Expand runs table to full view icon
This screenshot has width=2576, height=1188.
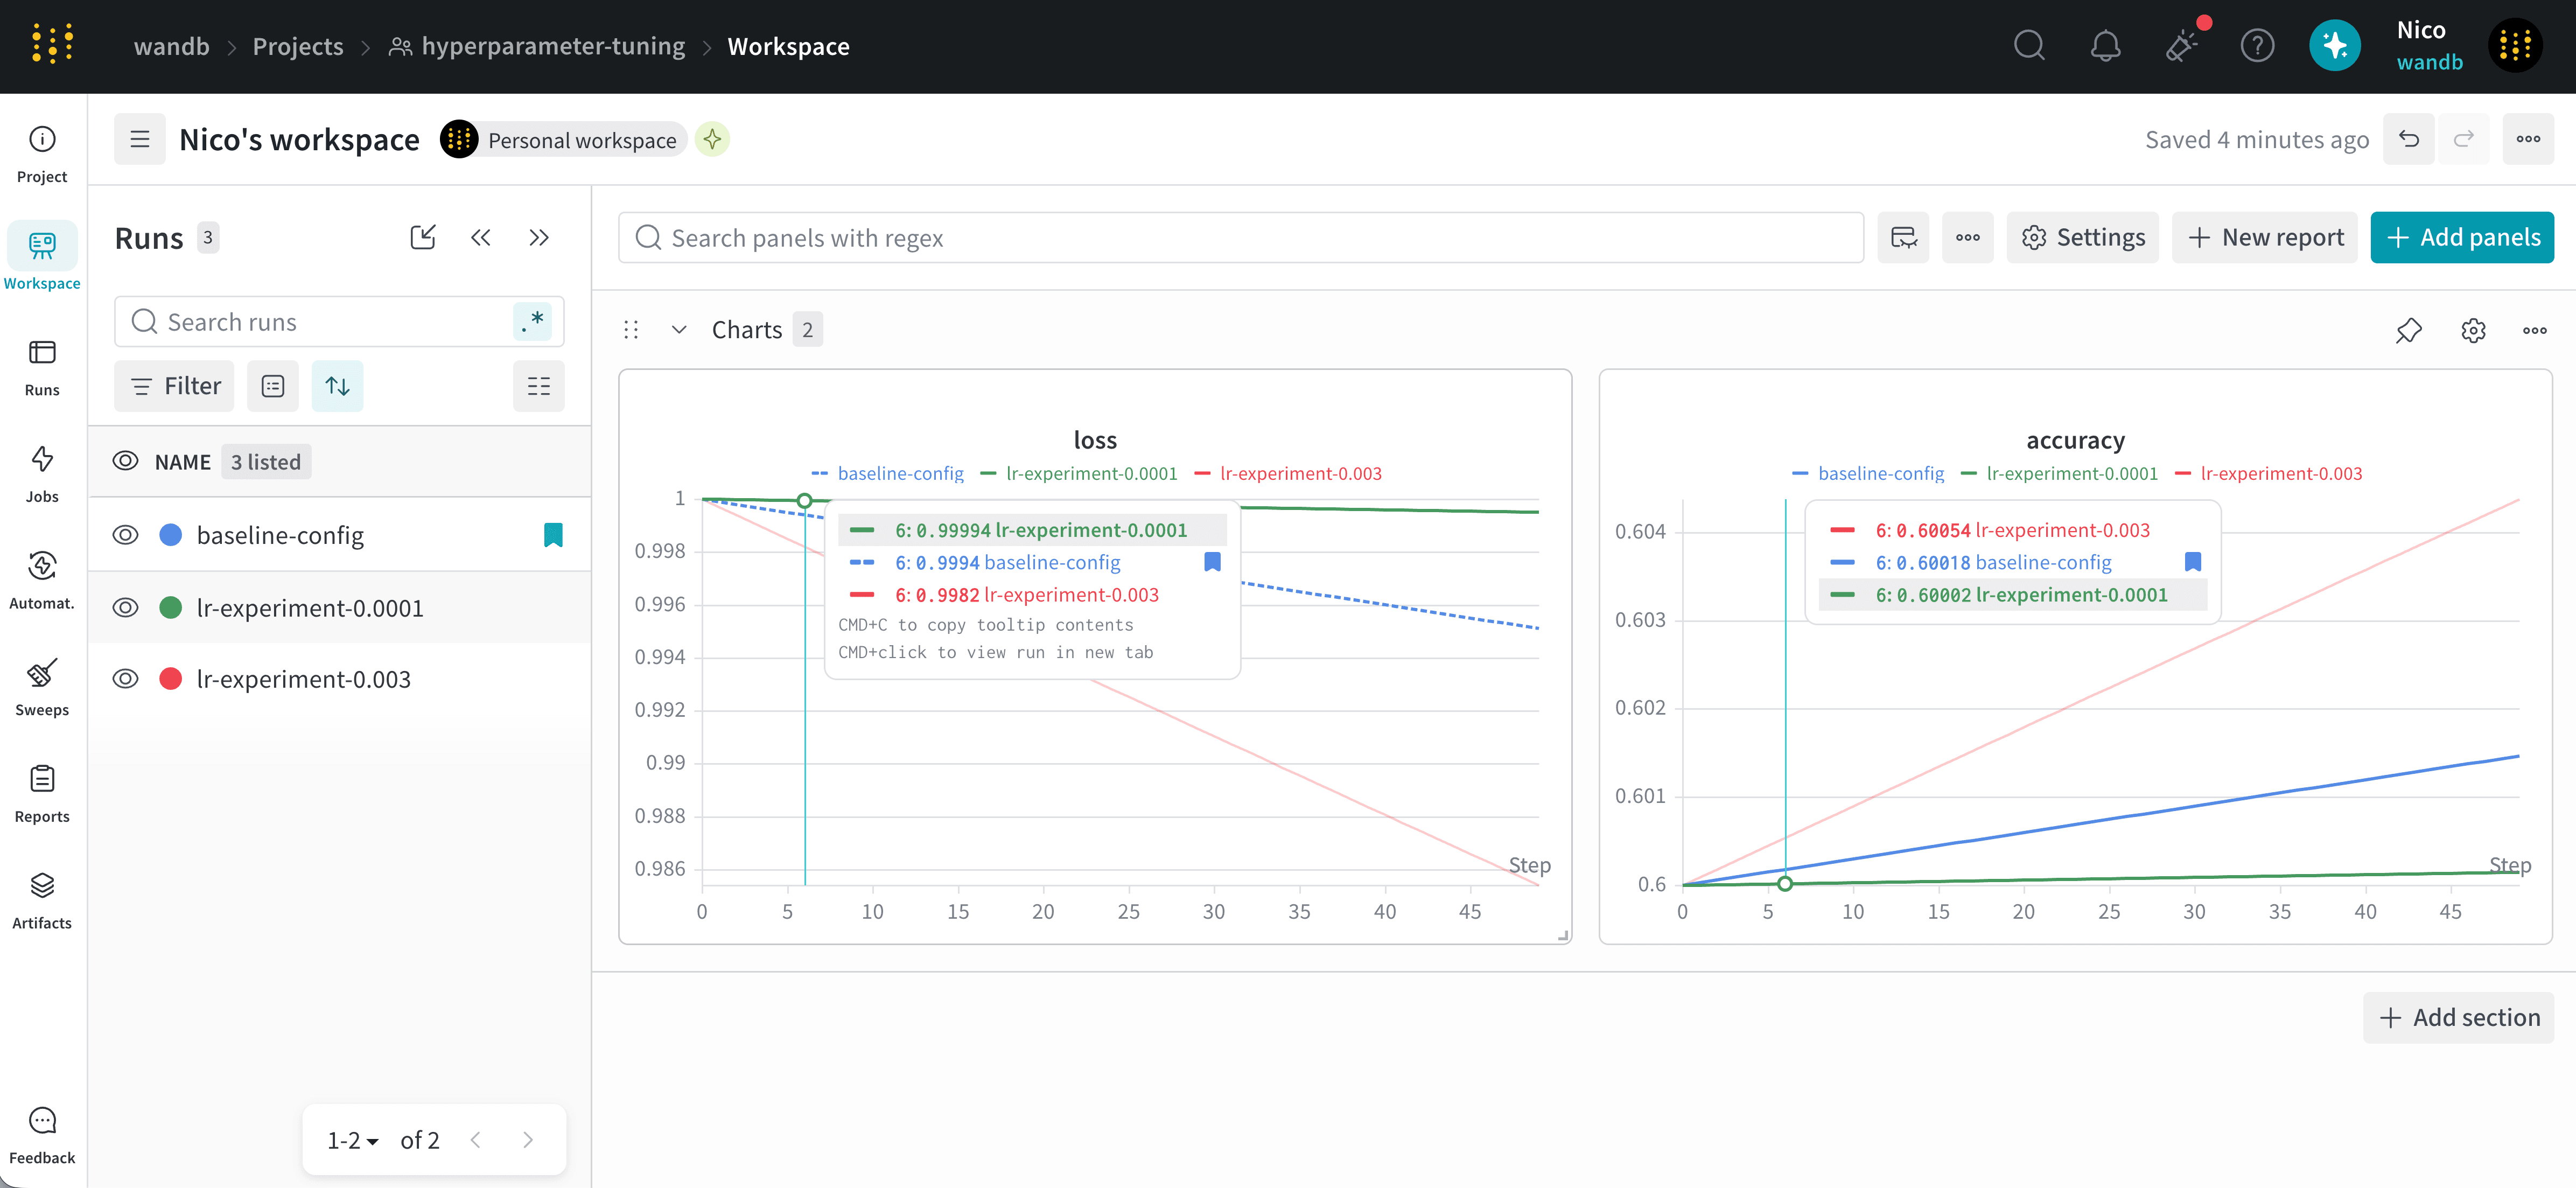[x=423, y=237]
